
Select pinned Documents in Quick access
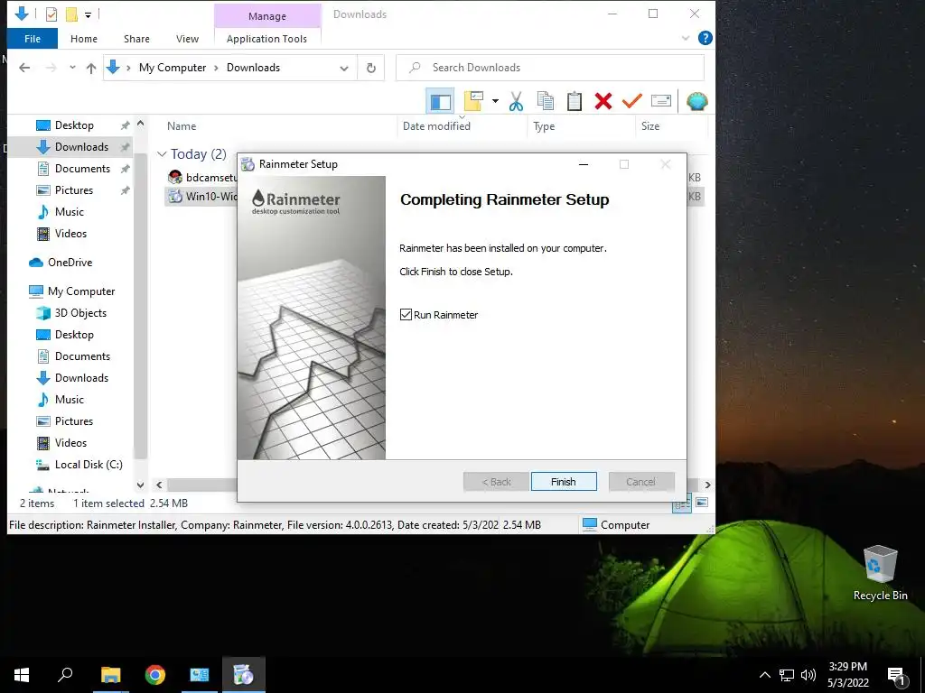(x=82, y=169)
